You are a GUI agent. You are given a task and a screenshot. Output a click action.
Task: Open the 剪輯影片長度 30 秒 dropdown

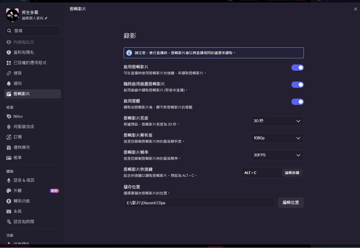277,121
